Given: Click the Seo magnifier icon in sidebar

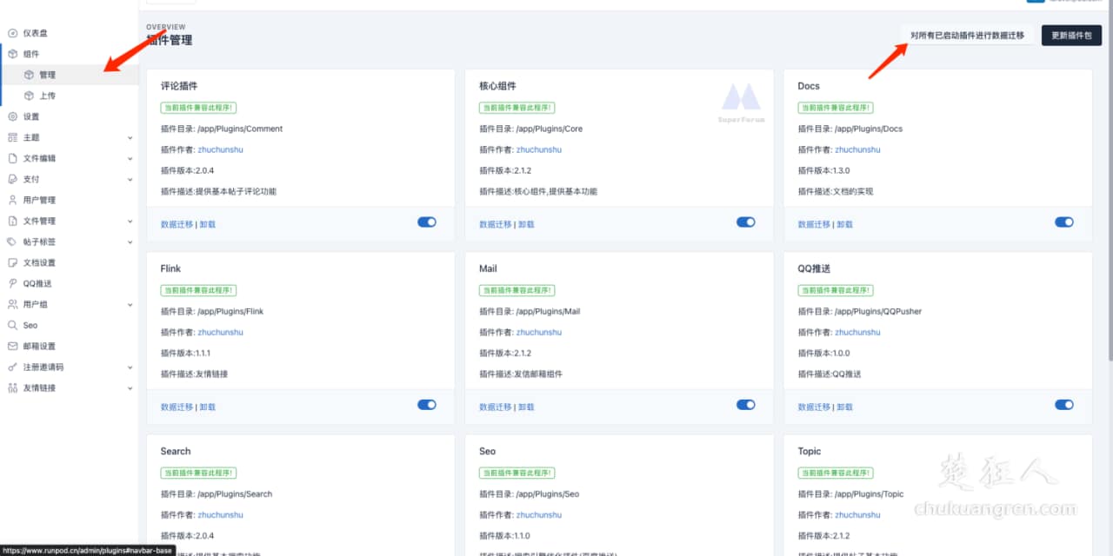Looking at the screenshot, I should point(12,325).
